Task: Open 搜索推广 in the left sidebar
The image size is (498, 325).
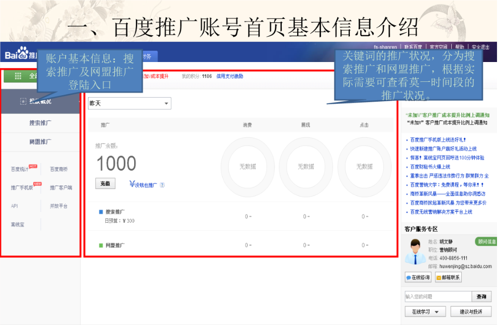Action: click(40, 123)
